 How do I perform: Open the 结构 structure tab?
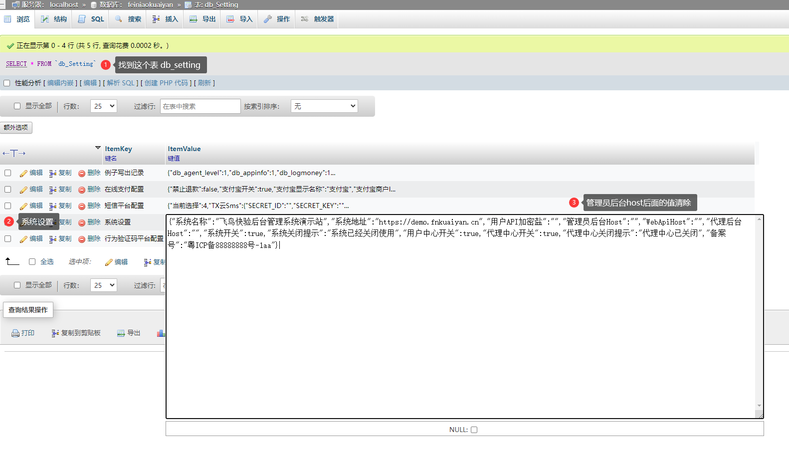coord(54,19)
